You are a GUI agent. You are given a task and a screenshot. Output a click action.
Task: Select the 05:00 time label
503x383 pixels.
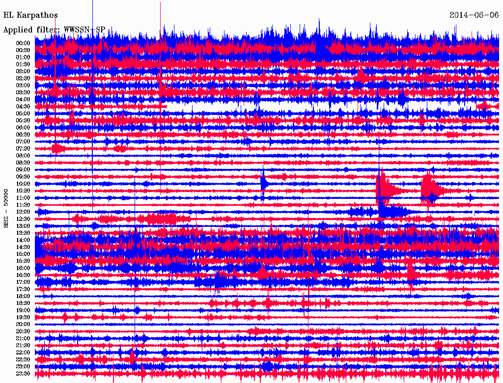(23, 113)
